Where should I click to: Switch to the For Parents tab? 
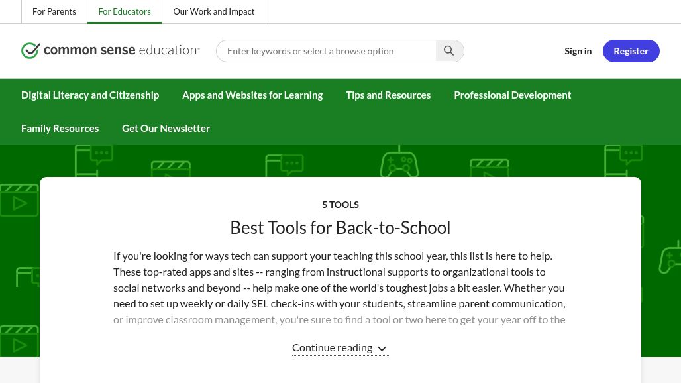point(54,11)
